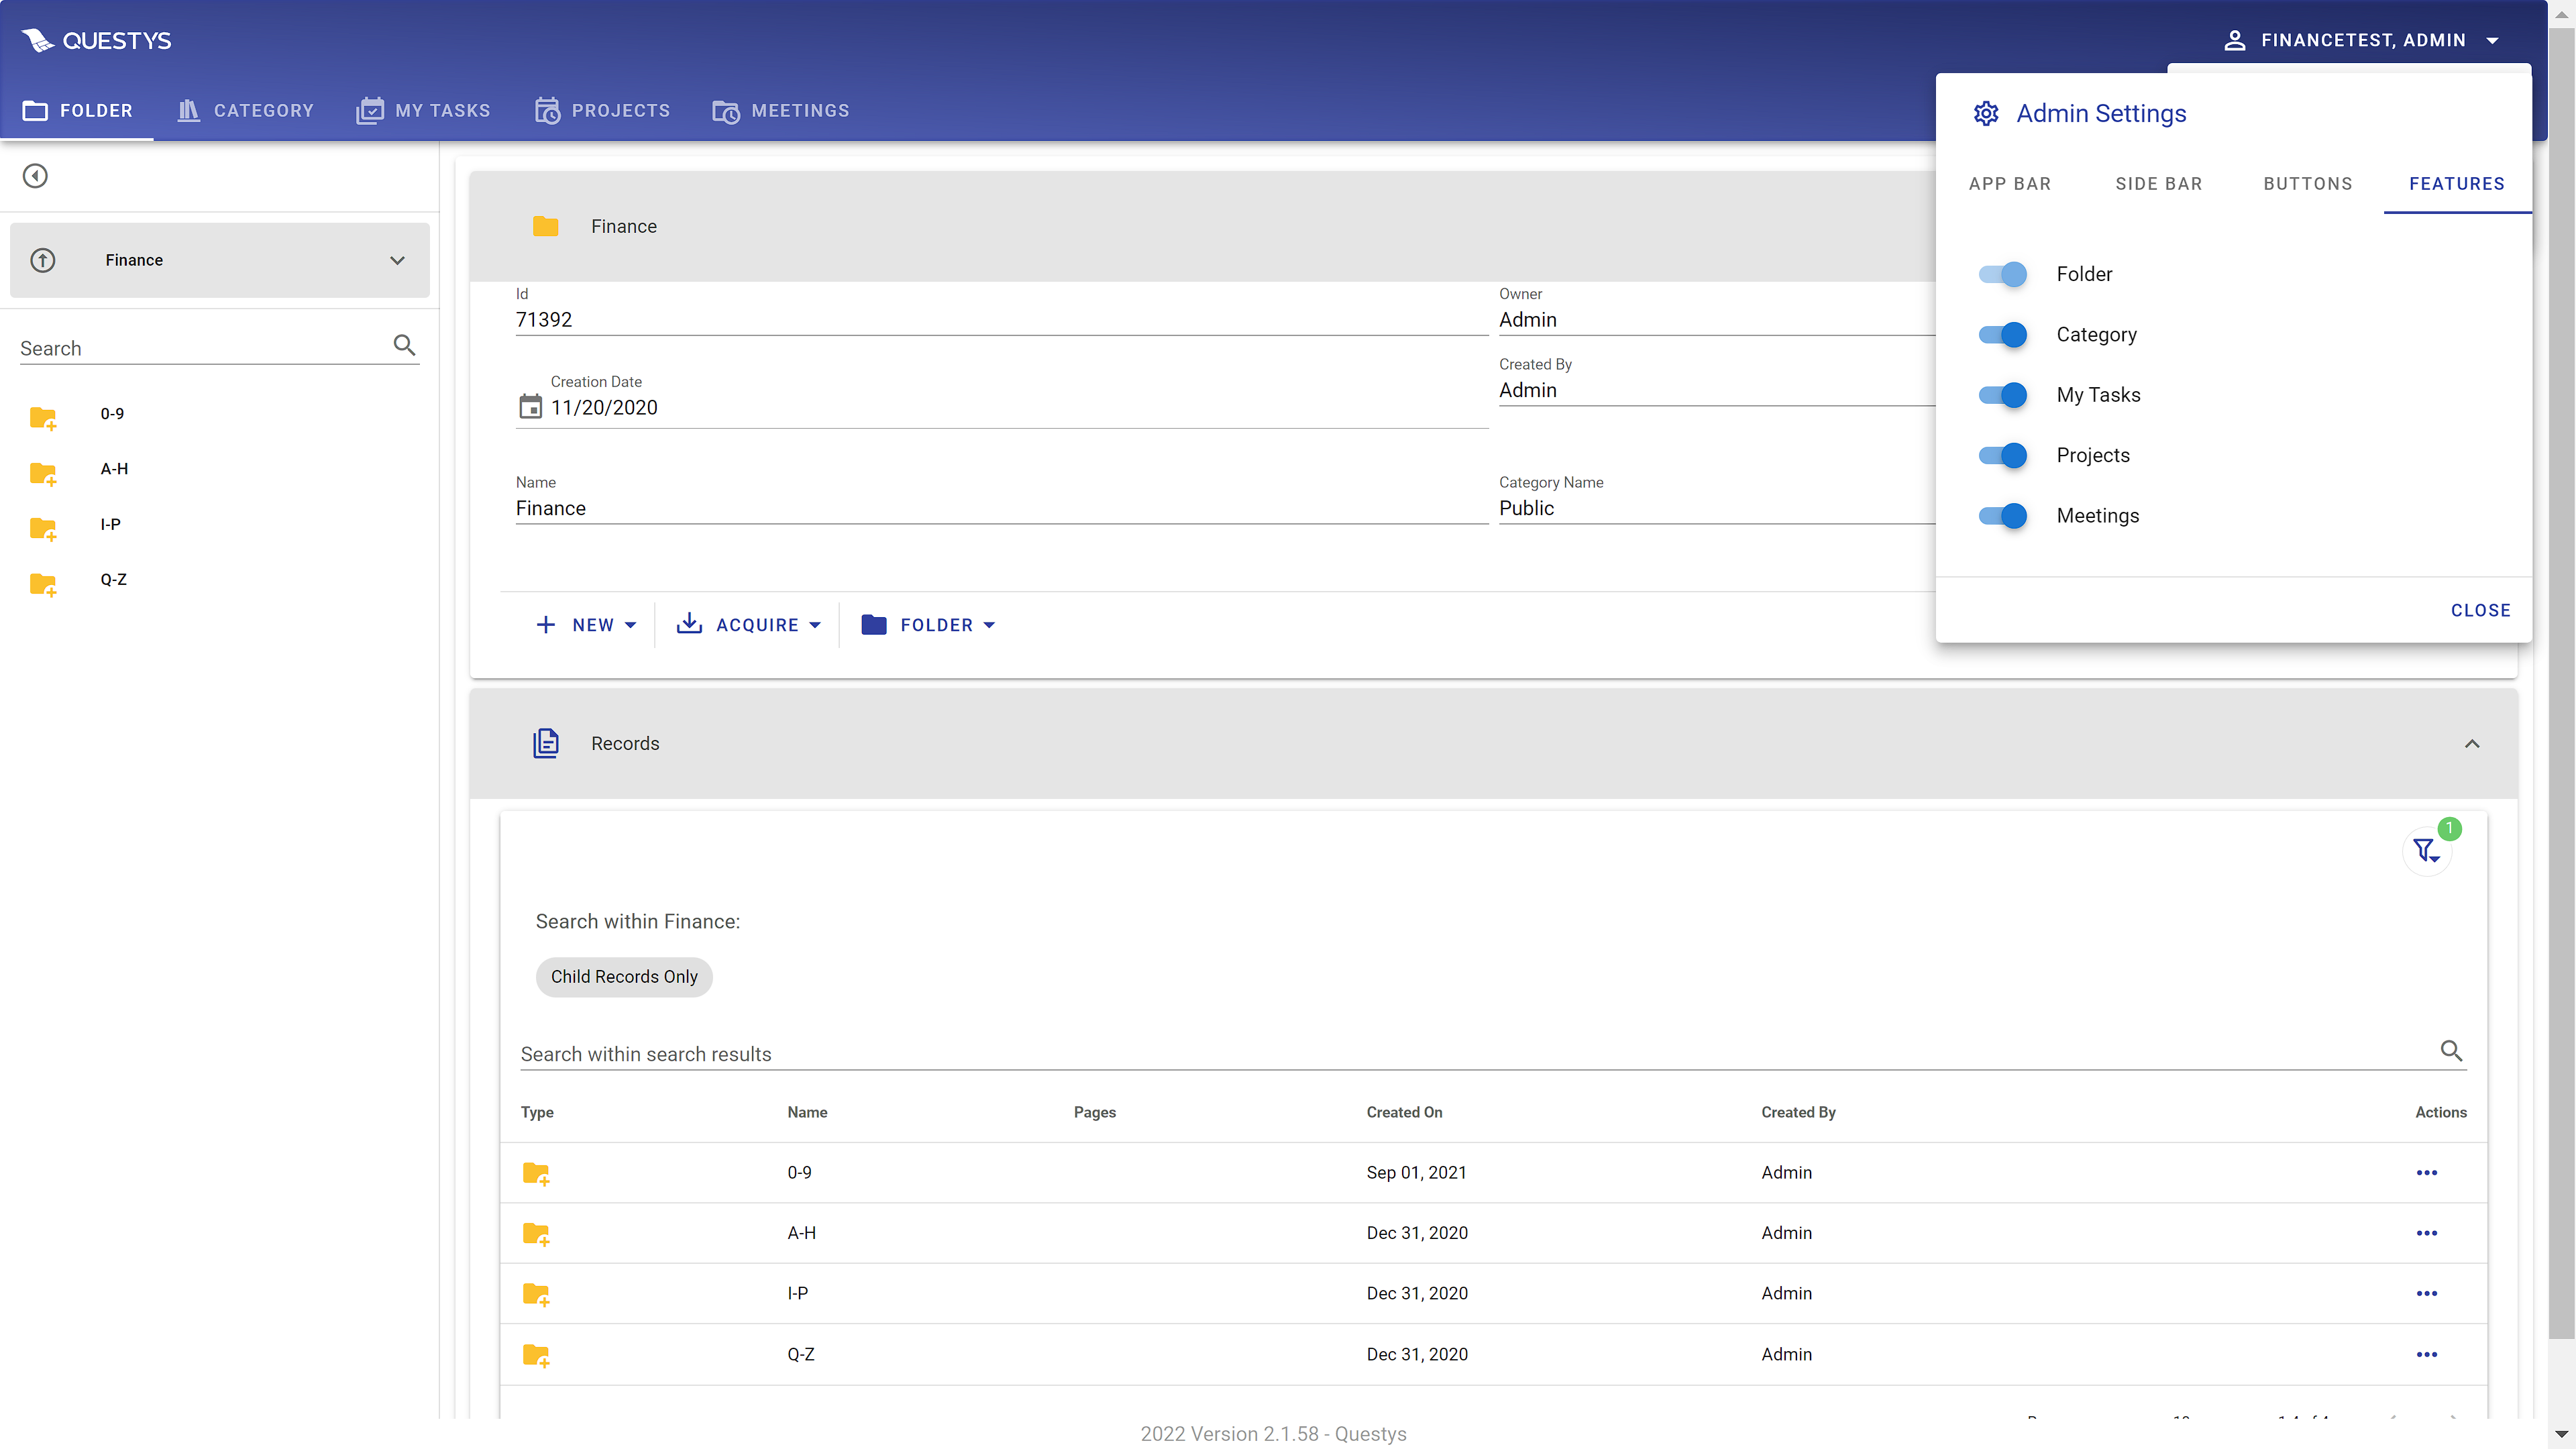
Task: Open actions menu for the 0-9 row
Action: [x=2427, y=1172]
